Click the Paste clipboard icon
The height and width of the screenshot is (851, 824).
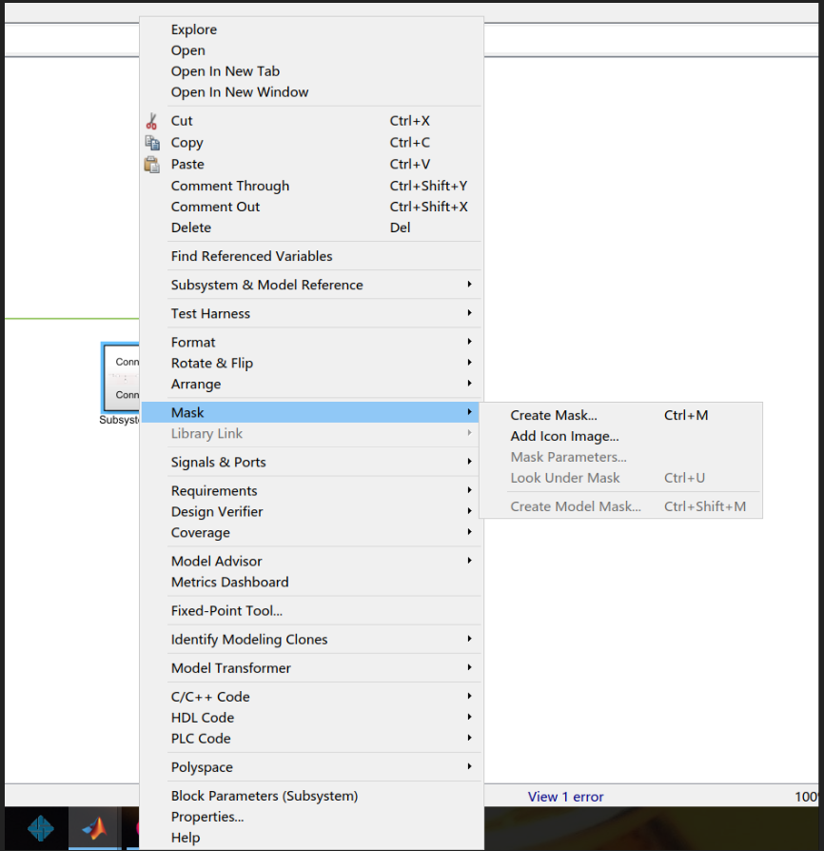(152, 165)
